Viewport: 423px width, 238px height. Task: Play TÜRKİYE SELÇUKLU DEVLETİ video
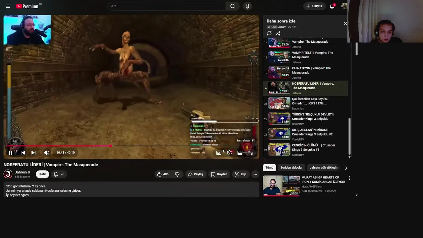click(x=305, y=119)
